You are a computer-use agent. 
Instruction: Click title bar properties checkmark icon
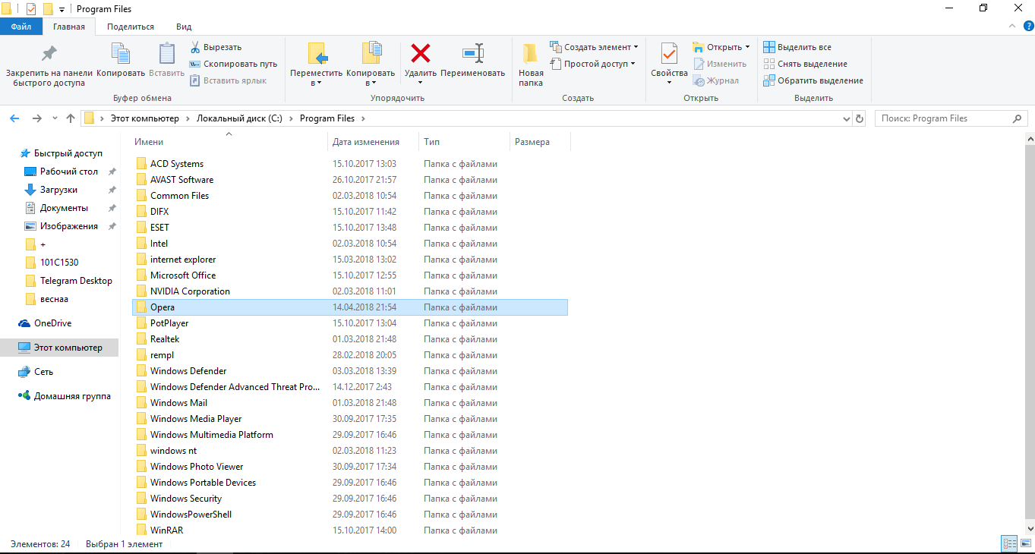coord(31,9)
